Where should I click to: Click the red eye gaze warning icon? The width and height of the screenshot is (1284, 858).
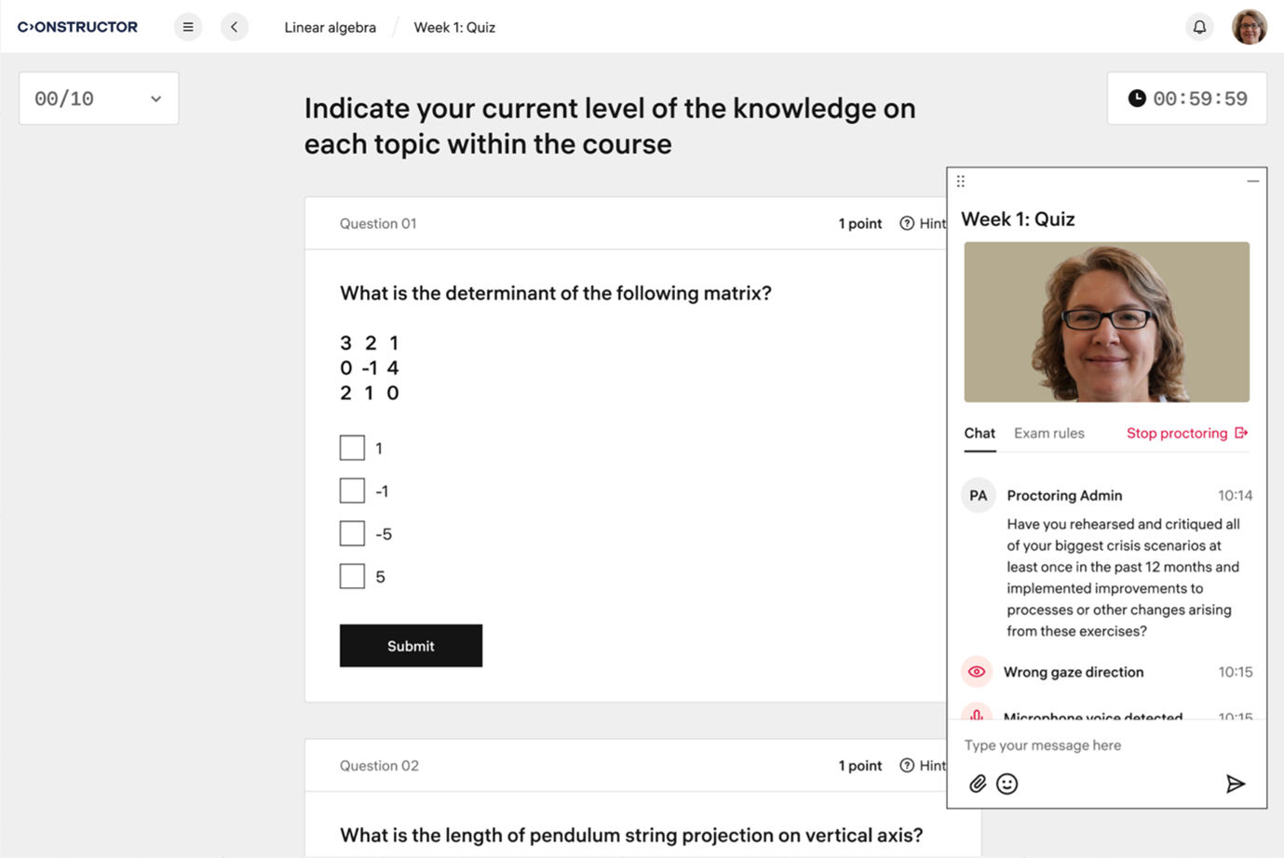pos(977,672)
